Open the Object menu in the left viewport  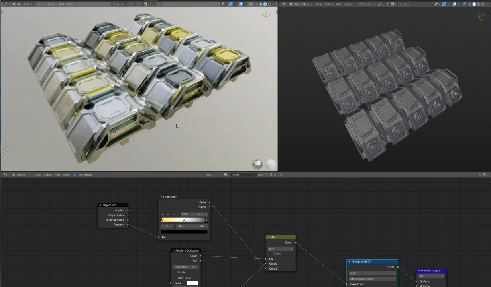point(71,4)
